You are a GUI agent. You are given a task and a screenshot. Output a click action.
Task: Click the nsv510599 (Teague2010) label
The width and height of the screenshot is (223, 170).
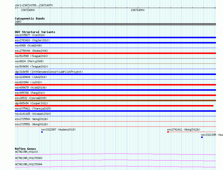(x=32, y=56)
